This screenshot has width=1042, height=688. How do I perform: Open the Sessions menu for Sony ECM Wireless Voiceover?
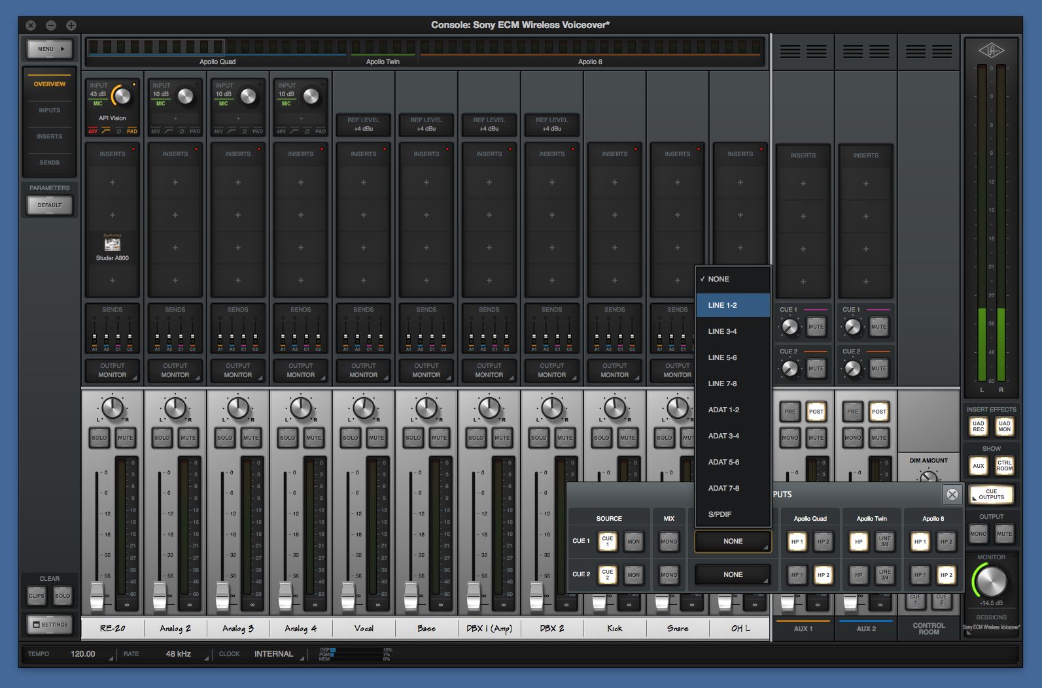(991, 627)
